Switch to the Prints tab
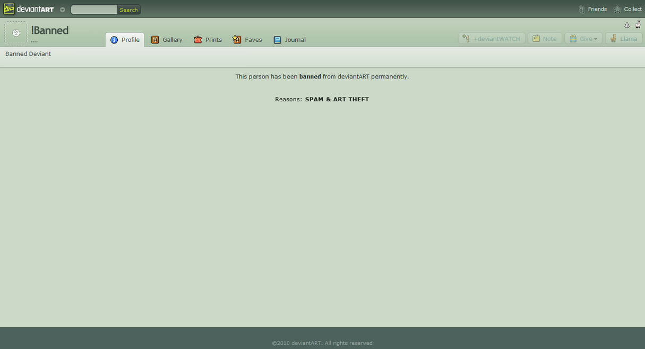 208,40
